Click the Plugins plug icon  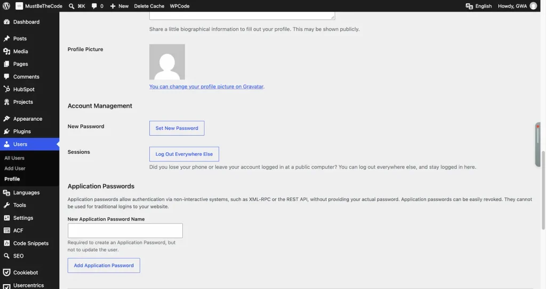tap(6, 131)
